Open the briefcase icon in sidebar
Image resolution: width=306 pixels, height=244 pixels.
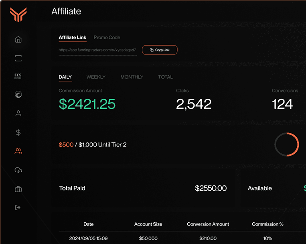[18, 189]
